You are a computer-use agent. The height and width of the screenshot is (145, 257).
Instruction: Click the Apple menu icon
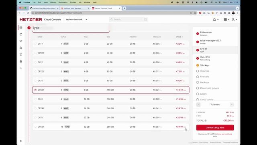20,2
